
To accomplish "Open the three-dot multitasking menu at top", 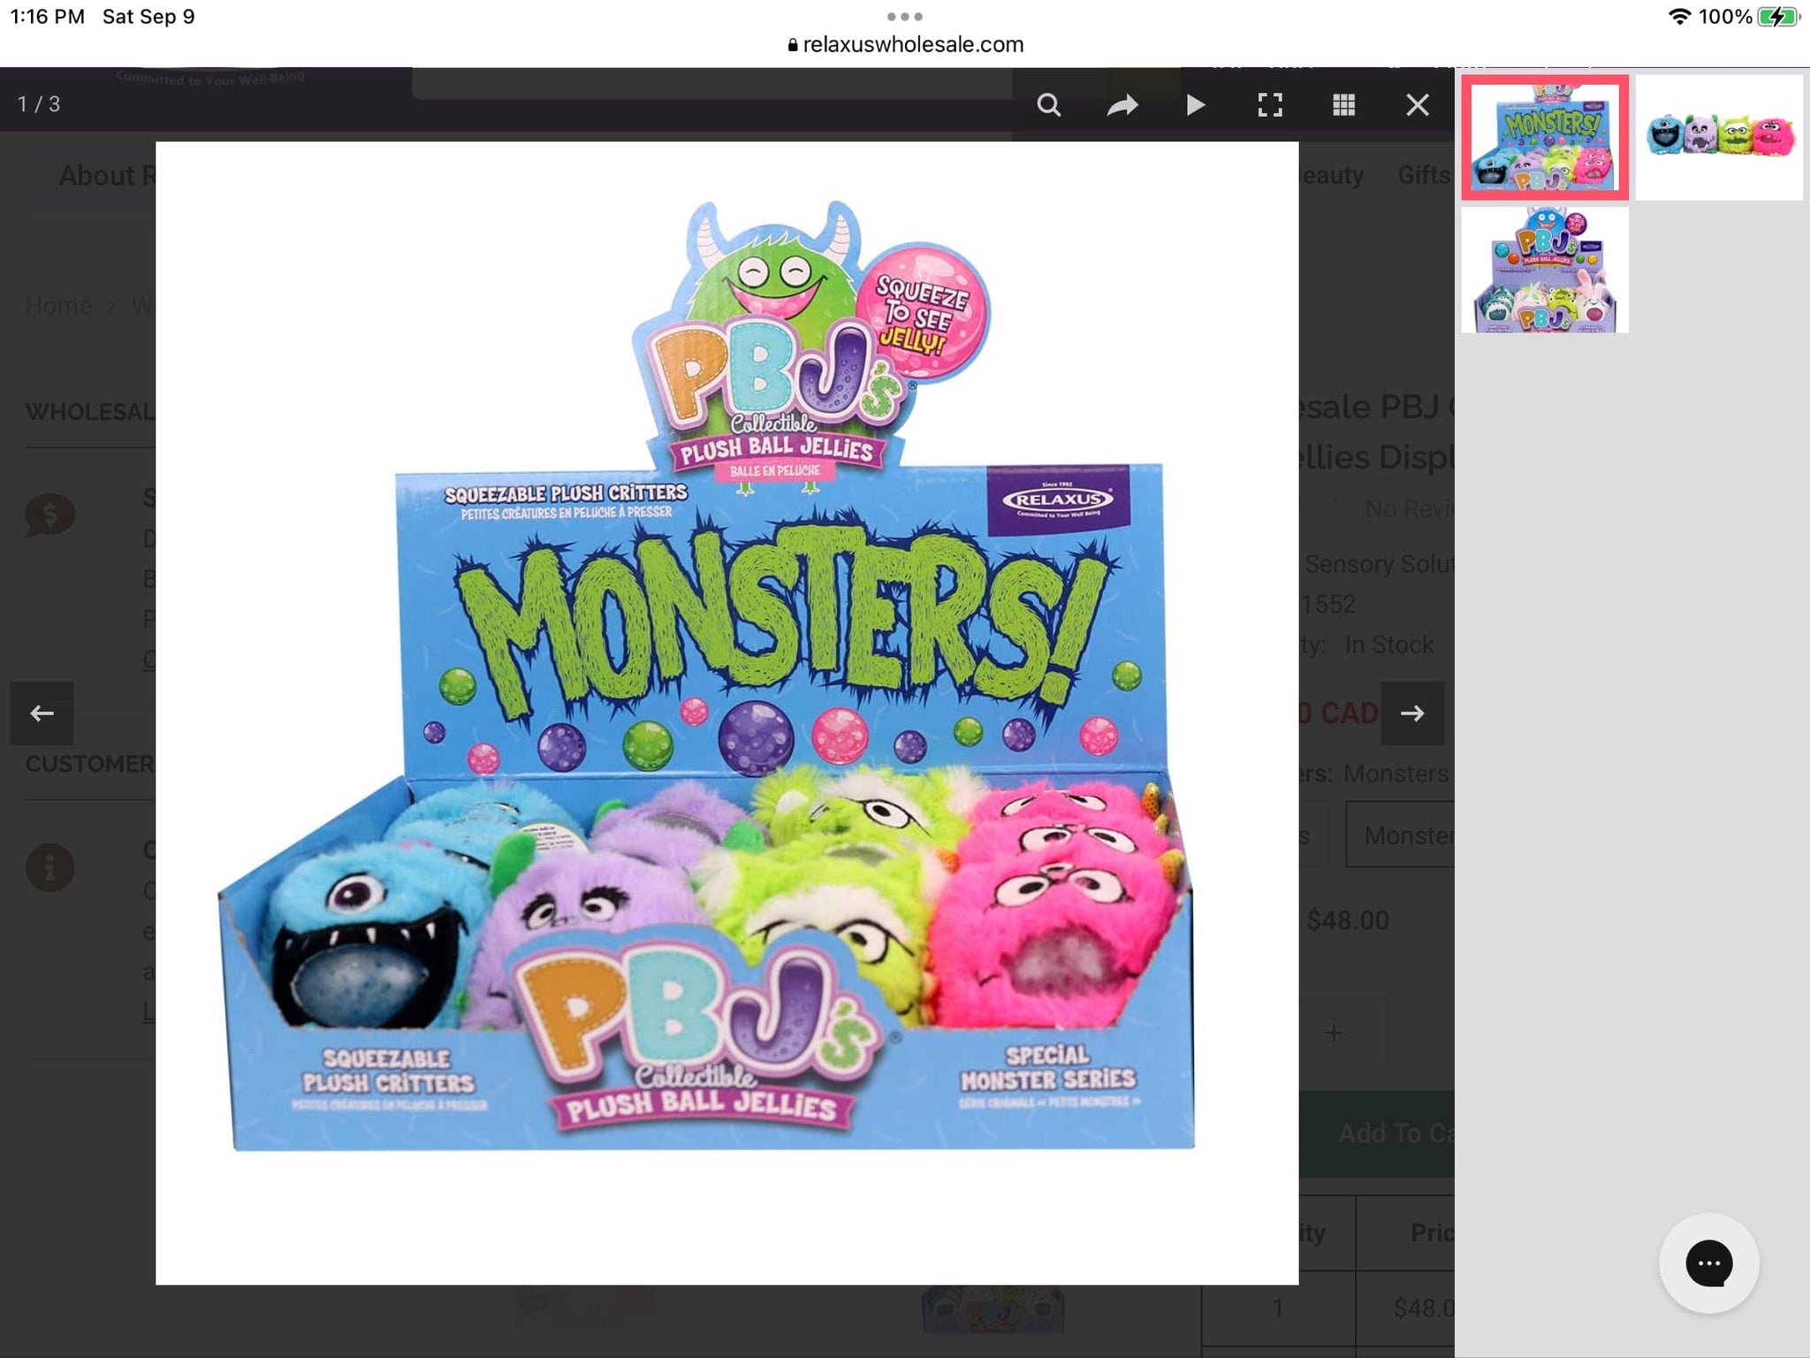I will click(905, 16).
